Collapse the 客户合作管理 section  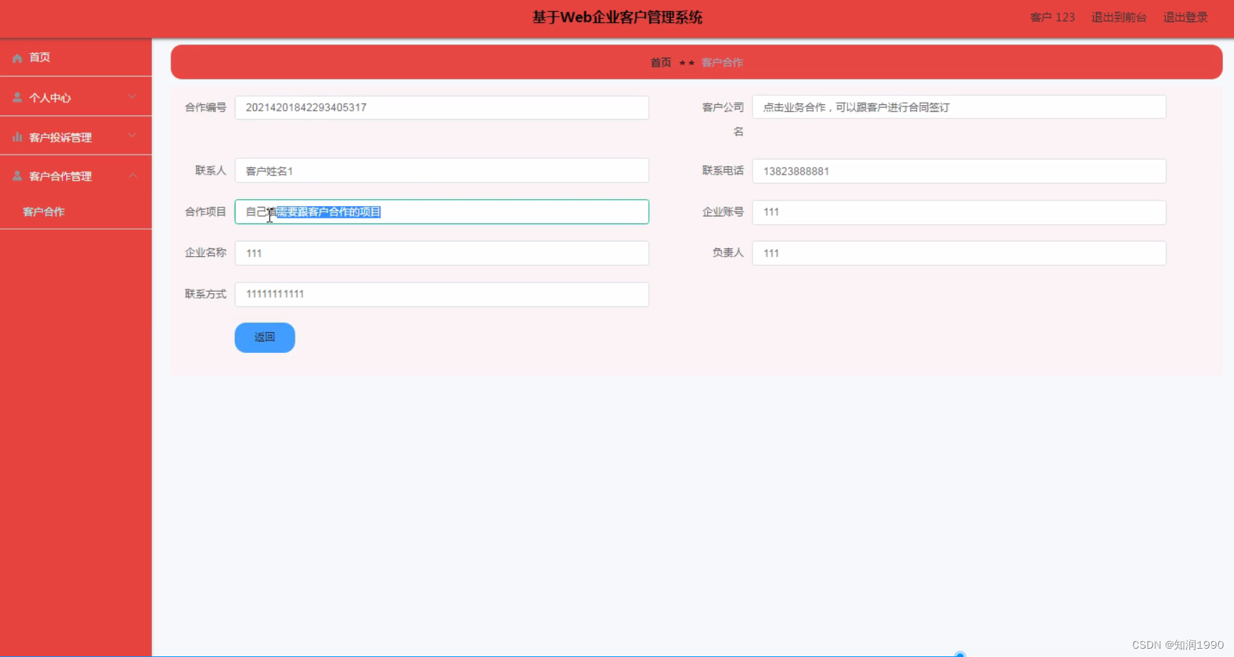[77, 175]
